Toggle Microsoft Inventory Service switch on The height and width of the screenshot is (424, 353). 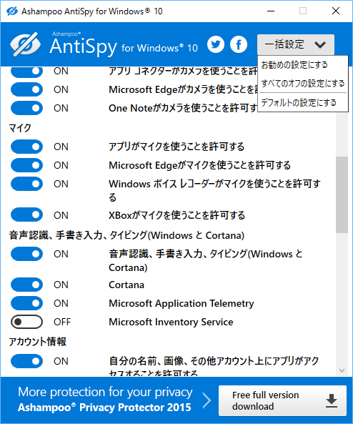point(26,322)
